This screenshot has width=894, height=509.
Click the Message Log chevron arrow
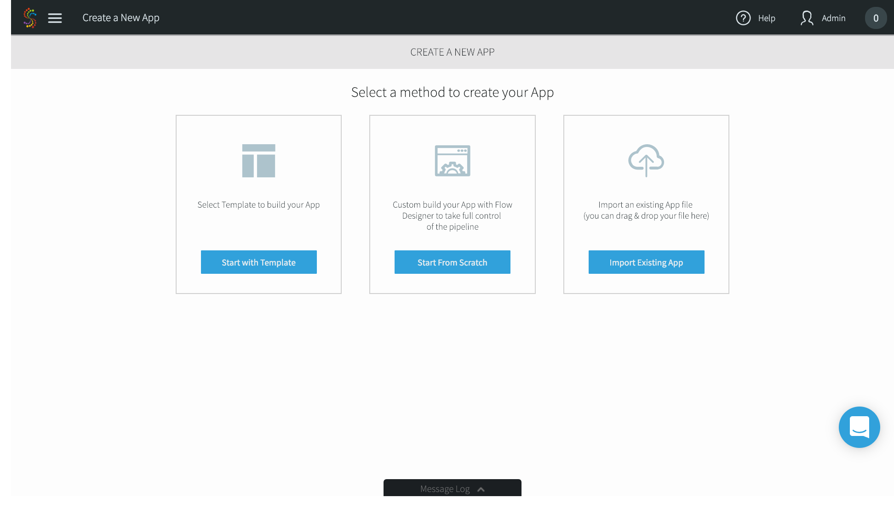coord(481,489)
